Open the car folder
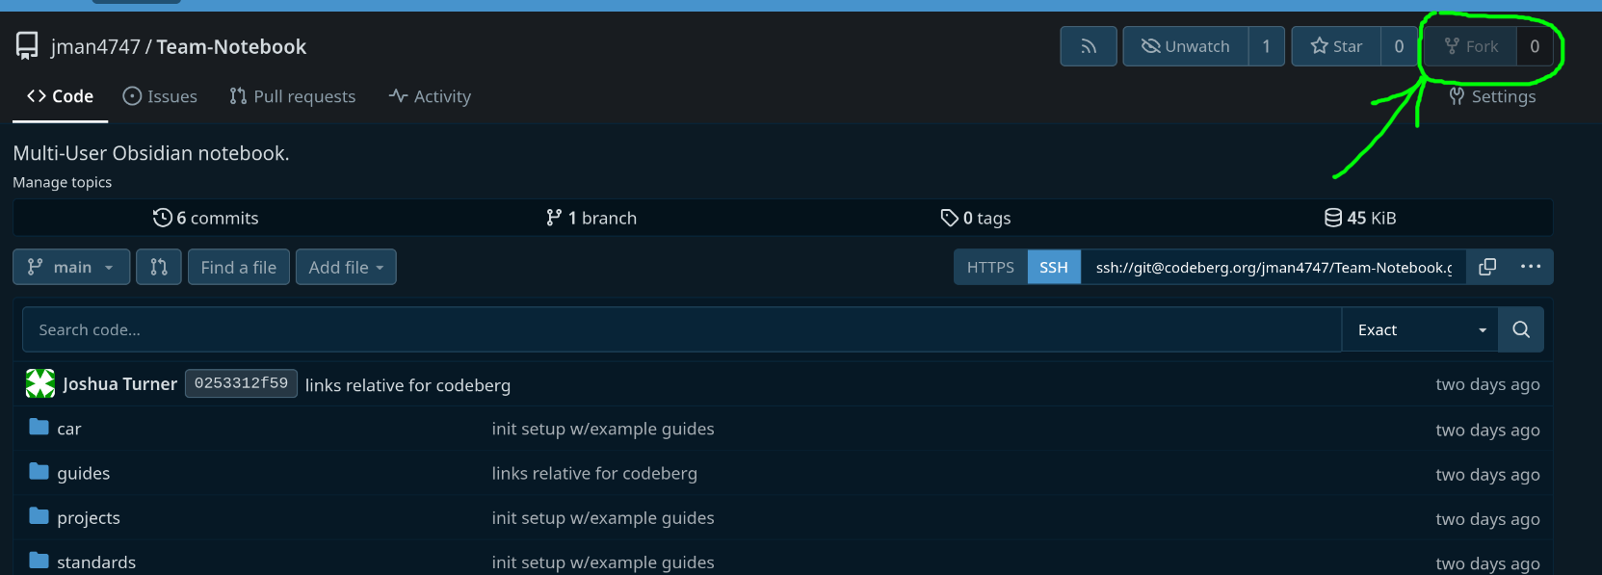Viewport: 1602px width, 575px height. 69,429
